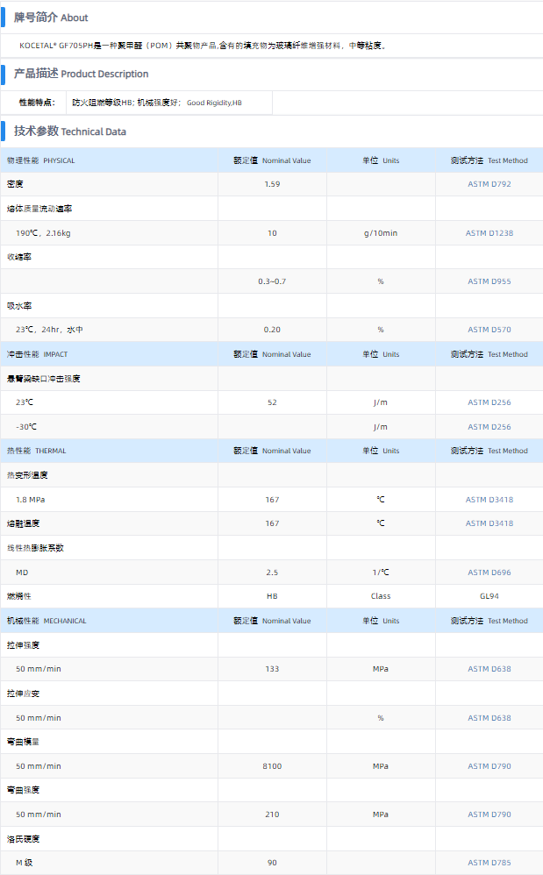Open ASTM D3418 in the 1.8 MPa row
The image size is (543, 875).
click(x=489, y=500)
